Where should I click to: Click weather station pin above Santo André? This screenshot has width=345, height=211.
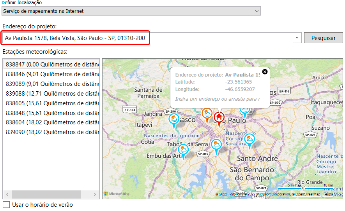[x=249, y=139]
